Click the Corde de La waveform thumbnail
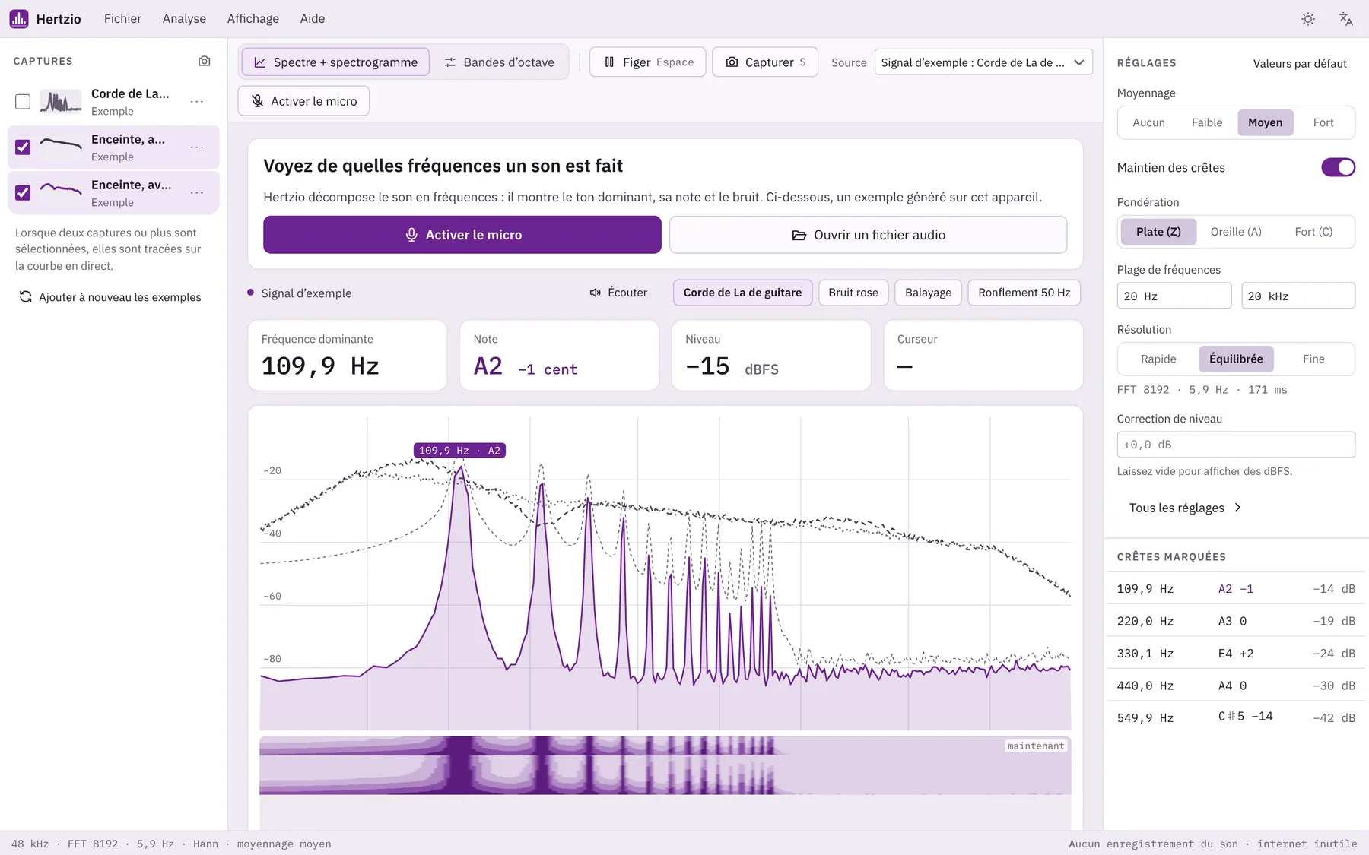Screen dimensions: 1369x855 (x=61, y=102)
